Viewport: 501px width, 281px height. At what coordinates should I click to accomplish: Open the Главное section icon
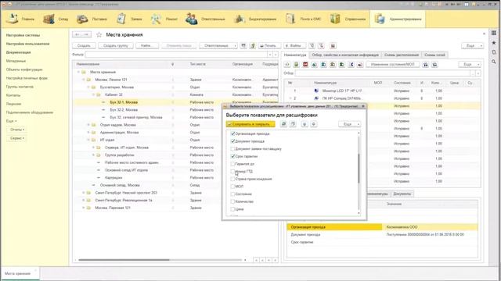[x=13, y=19]
